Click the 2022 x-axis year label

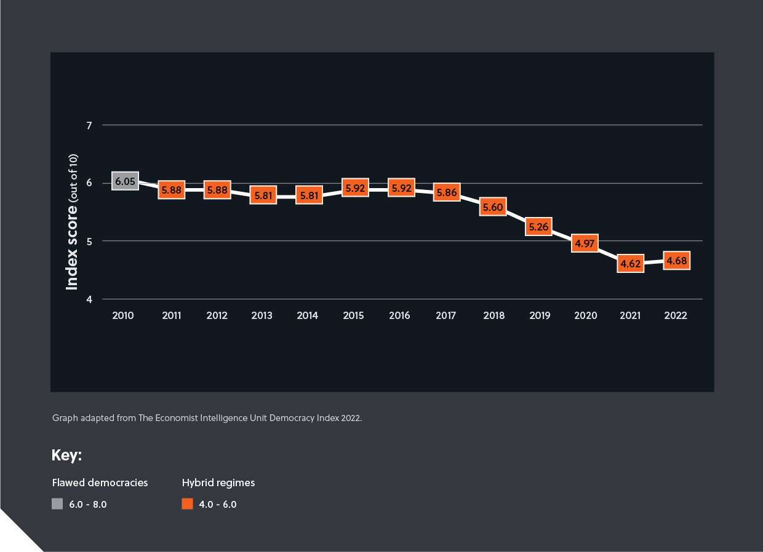tap(676, 315)
